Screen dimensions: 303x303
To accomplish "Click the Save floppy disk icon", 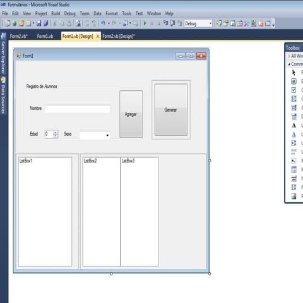I will [x=39, y=23].
